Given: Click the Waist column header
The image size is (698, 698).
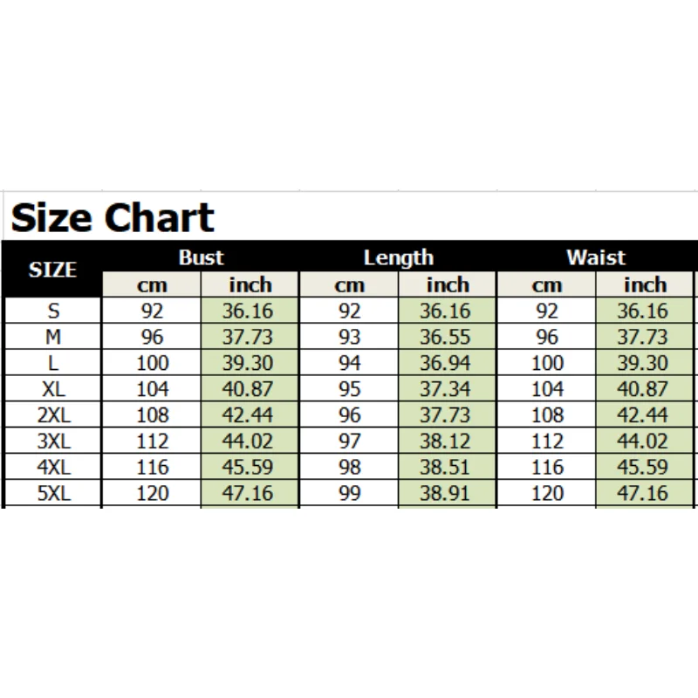Looking at the screenshot, I should (596, 257).
